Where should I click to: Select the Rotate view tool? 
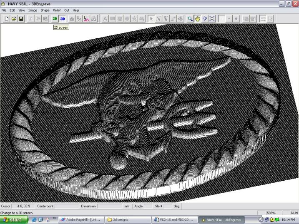(x=205, y=19)
